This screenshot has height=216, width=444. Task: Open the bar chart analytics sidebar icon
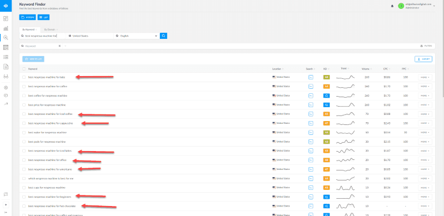pos(6,28)
